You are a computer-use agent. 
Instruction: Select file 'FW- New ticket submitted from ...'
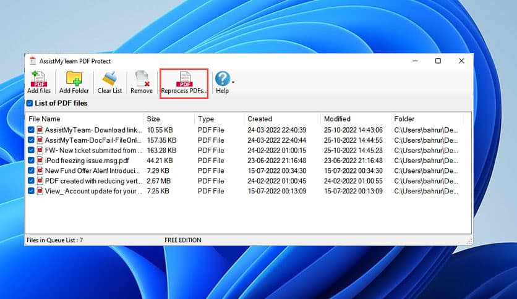(93, 151)
